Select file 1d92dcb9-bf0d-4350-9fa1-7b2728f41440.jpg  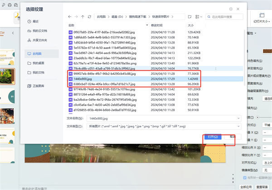105,43
